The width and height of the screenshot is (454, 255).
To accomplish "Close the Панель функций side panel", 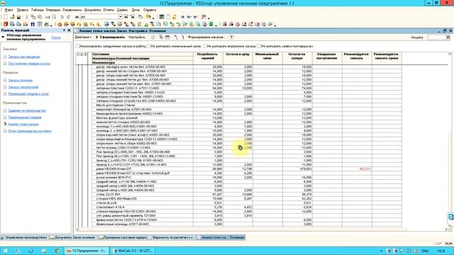I will [x=70, y=30].
